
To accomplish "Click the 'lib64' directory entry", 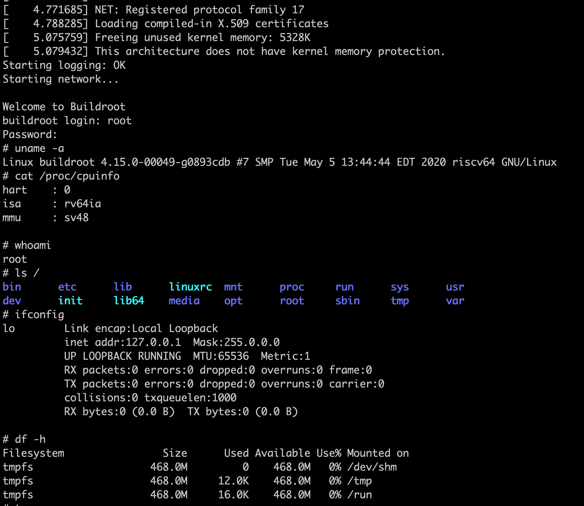I will point(129,301).
